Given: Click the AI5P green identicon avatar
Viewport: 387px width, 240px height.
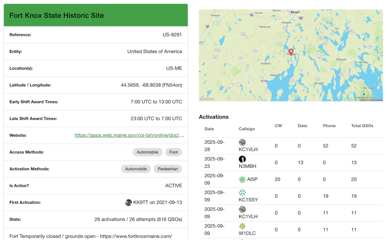Looking at the screenshot, I should [242, 180].
